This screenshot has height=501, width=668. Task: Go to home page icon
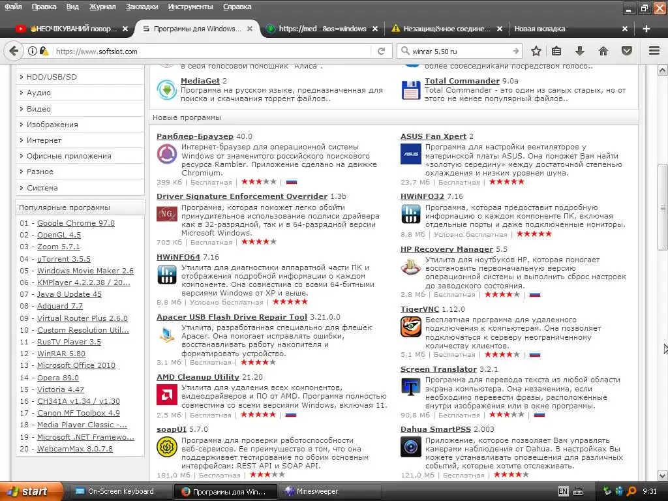point(603,51)
